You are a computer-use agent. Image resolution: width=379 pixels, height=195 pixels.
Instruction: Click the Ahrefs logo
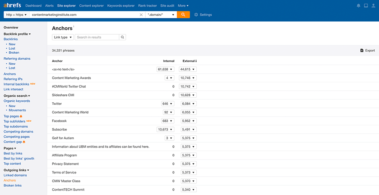pos(12,6)
